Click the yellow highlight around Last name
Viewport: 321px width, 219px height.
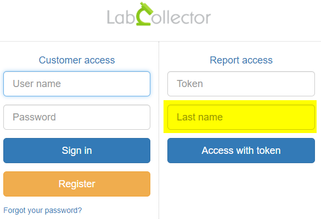tap(240, 117)
